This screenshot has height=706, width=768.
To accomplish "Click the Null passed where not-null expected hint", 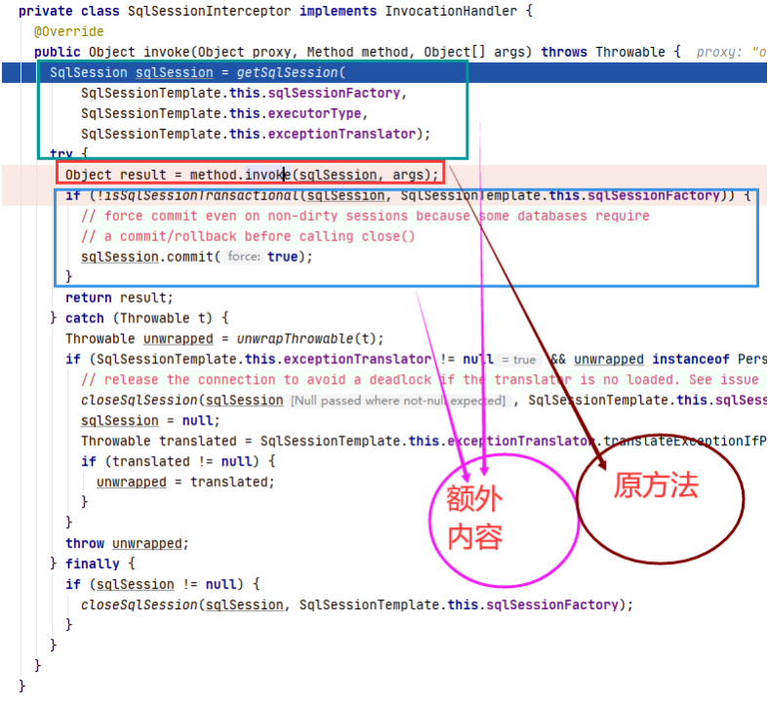I will click(398, 400).
